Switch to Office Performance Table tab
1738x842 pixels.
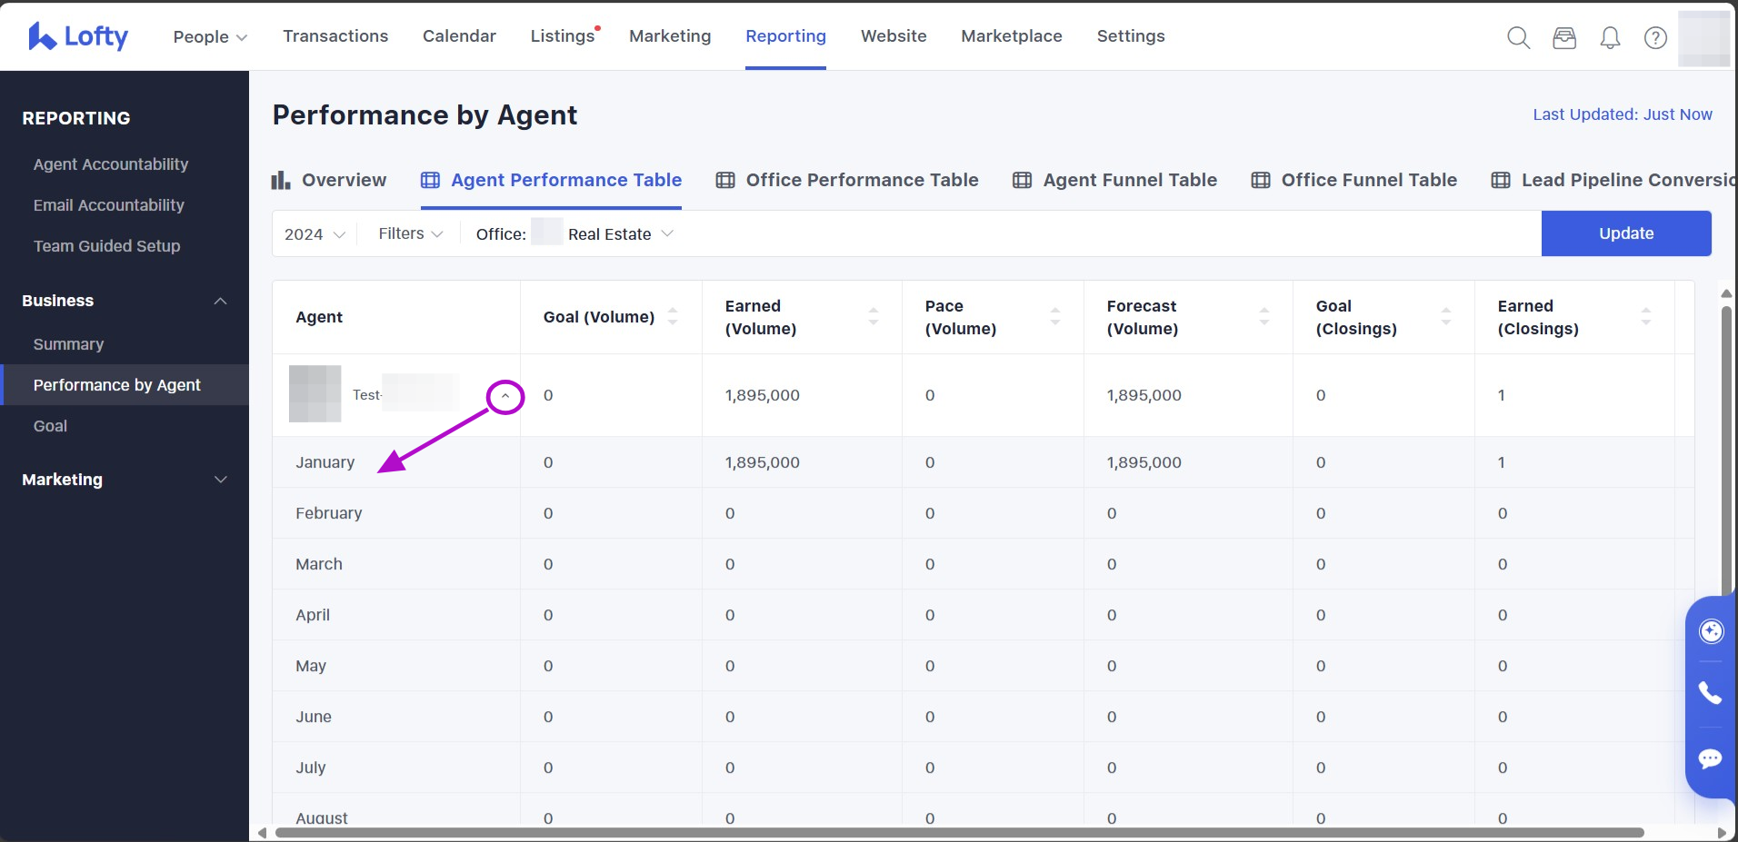tap(847, 180)
